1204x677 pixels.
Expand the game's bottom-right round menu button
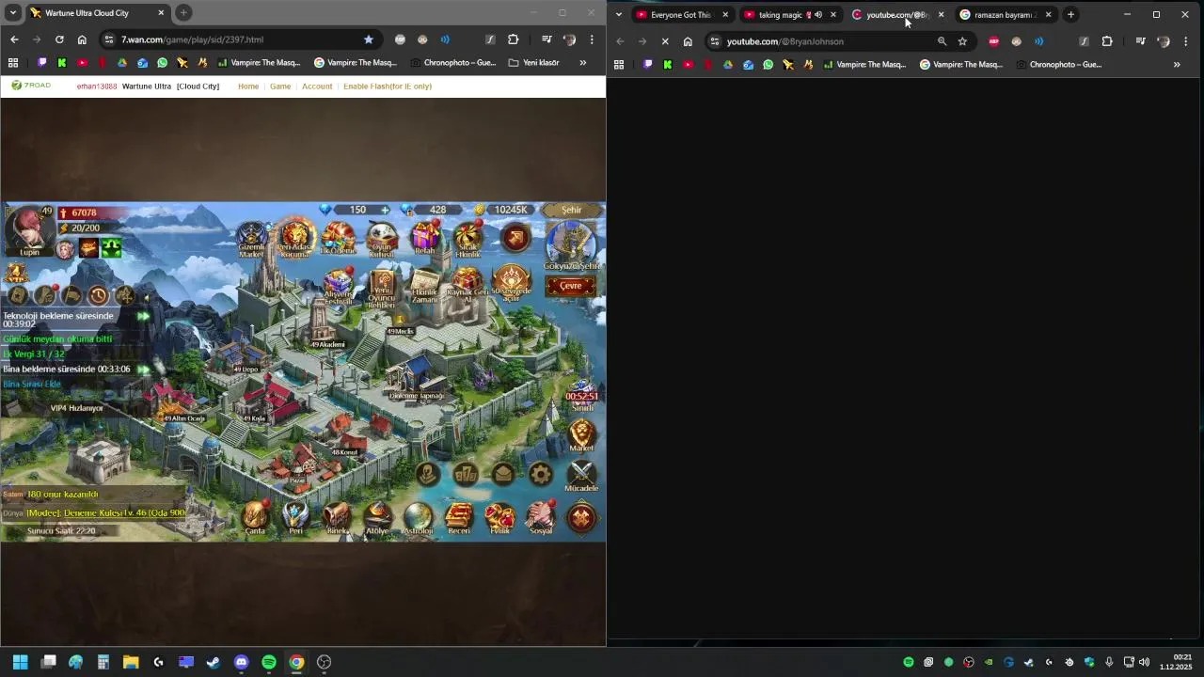[x=581, y=517]
